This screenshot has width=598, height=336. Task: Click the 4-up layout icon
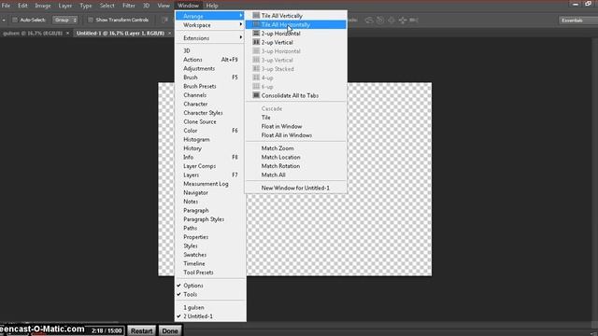(256, 77)
